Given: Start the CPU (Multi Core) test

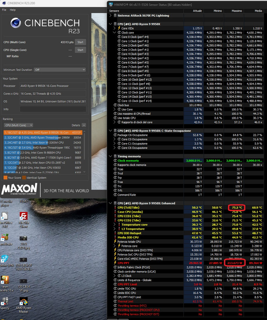Looking at the screenshot, I should pyautogui.click(x=80, y=42).
